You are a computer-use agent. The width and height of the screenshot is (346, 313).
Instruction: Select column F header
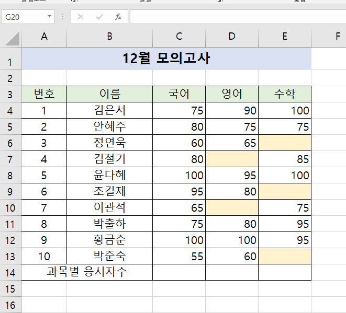coord(329,37)
